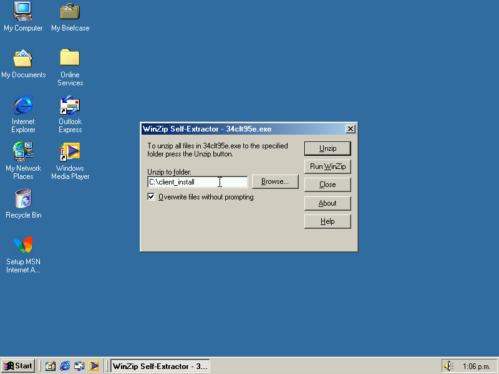Select the Internet Explorer desktop icon
Screen dimensions: 499x374
click(x=23, y=114)
